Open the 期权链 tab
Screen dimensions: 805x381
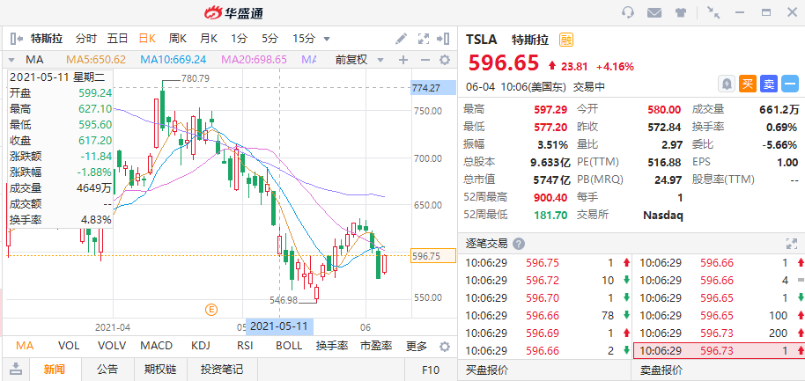(160, 370)
